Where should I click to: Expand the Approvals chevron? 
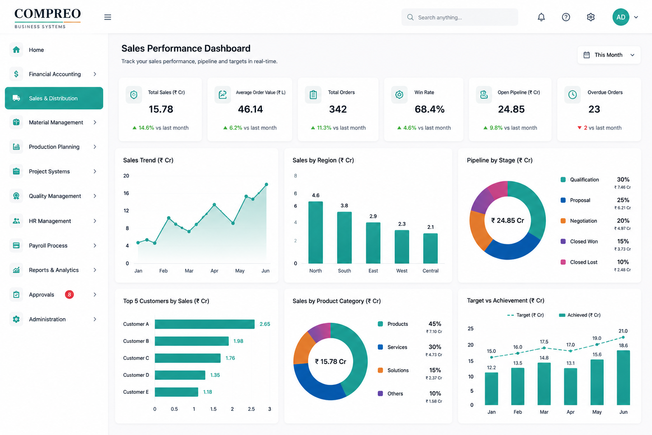[x=95, y=294]
